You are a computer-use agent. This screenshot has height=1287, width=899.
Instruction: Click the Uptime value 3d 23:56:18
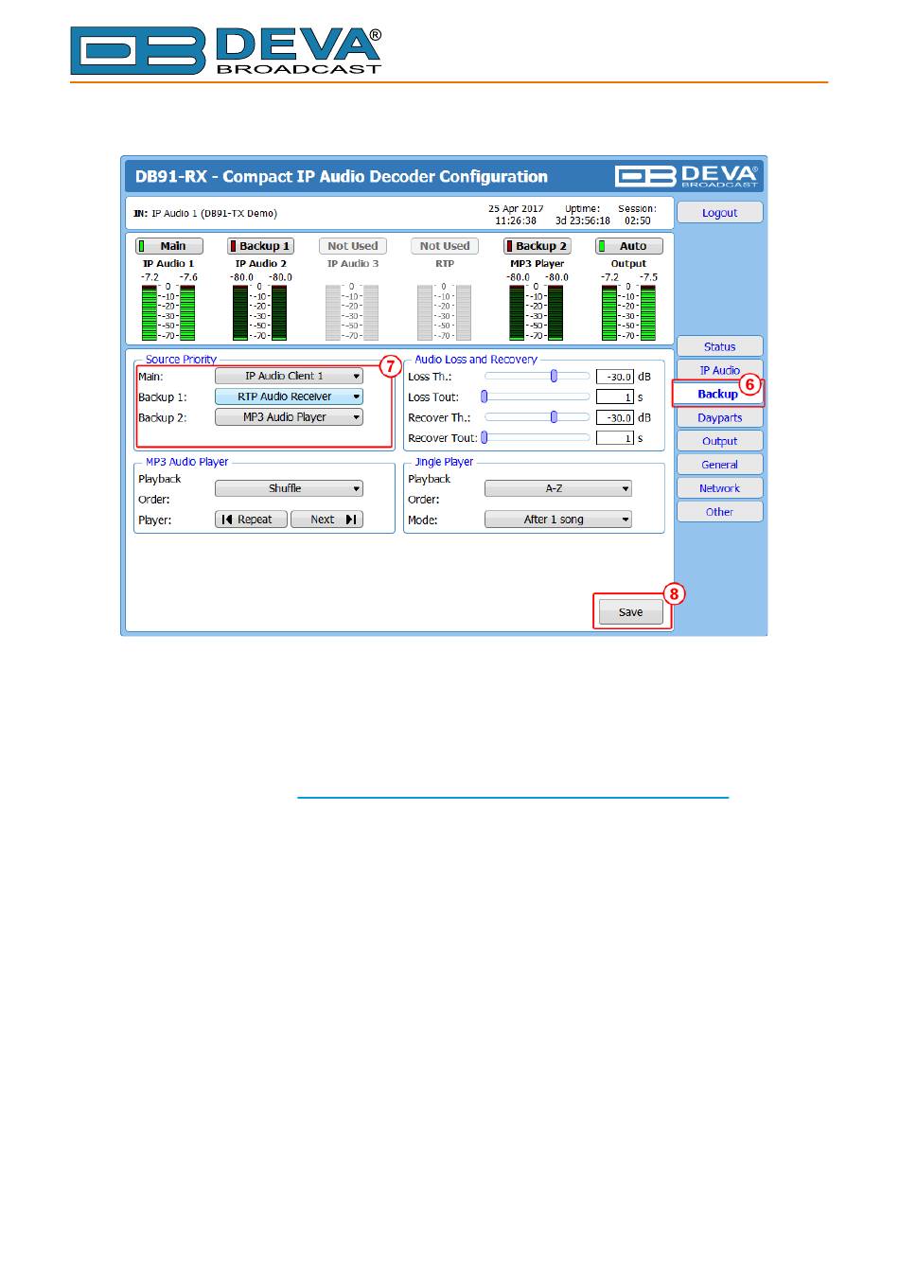click(583, 220)
